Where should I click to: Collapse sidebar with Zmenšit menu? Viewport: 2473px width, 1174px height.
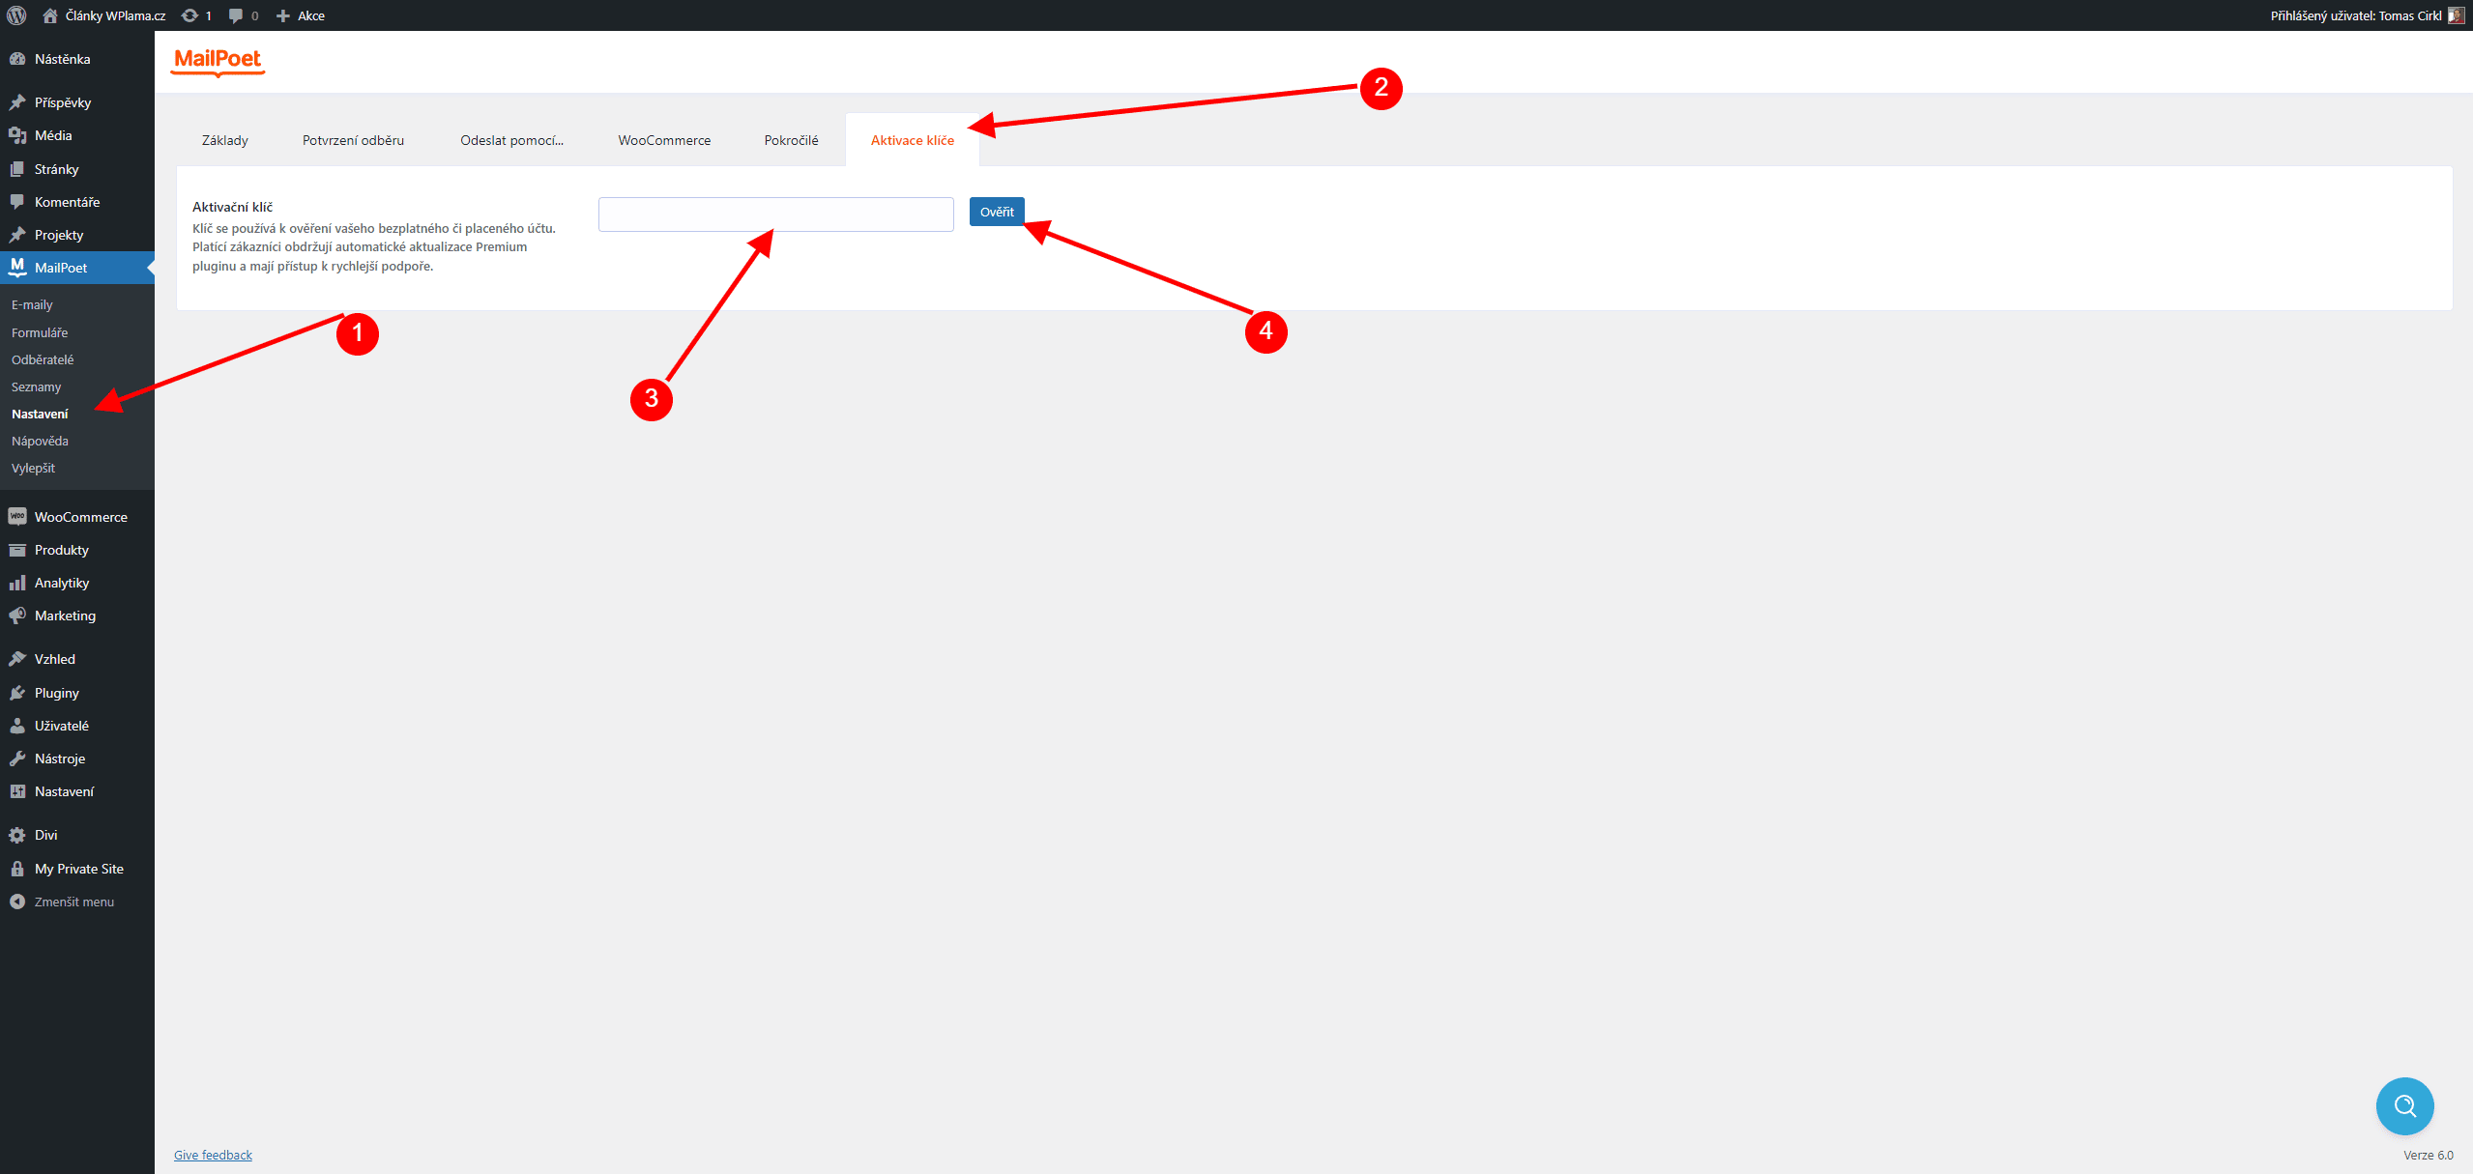tap(62, 902)
